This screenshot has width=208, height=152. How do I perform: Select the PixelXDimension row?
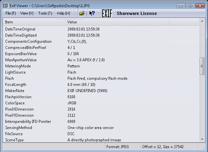tap(101, 109)
